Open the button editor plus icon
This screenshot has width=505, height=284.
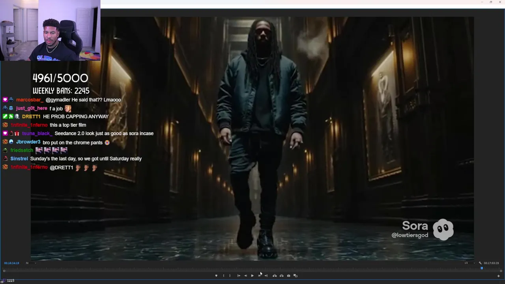click(x=498, y=276)
